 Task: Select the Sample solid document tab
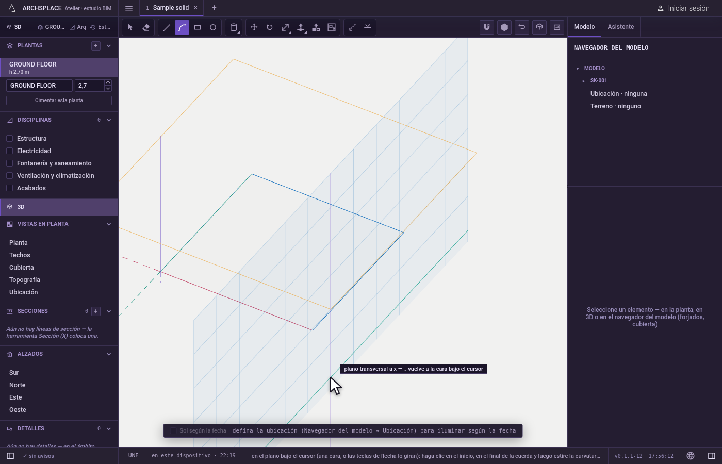pyautogui.click(x=171, y=8)
